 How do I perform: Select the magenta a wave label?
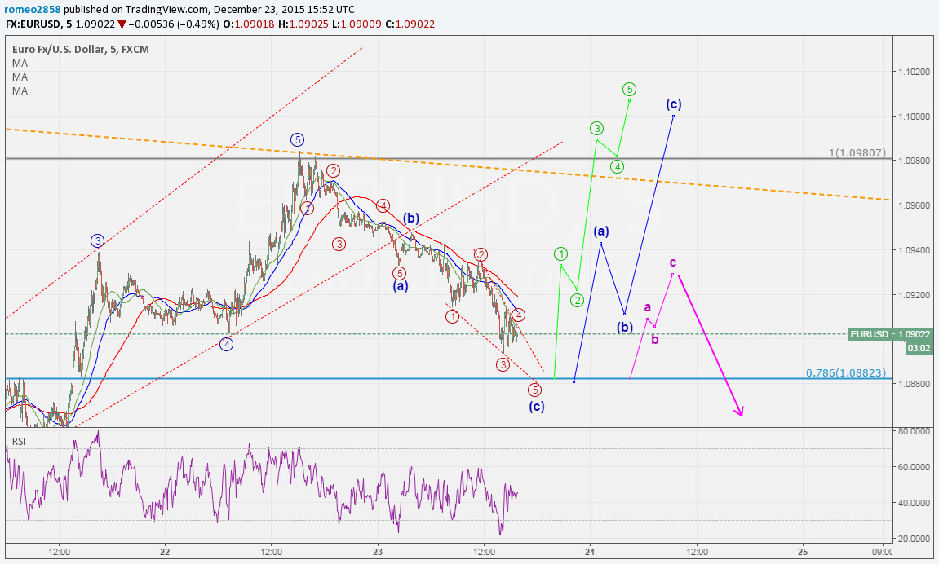pyautogui.click(x=648, y=307)
